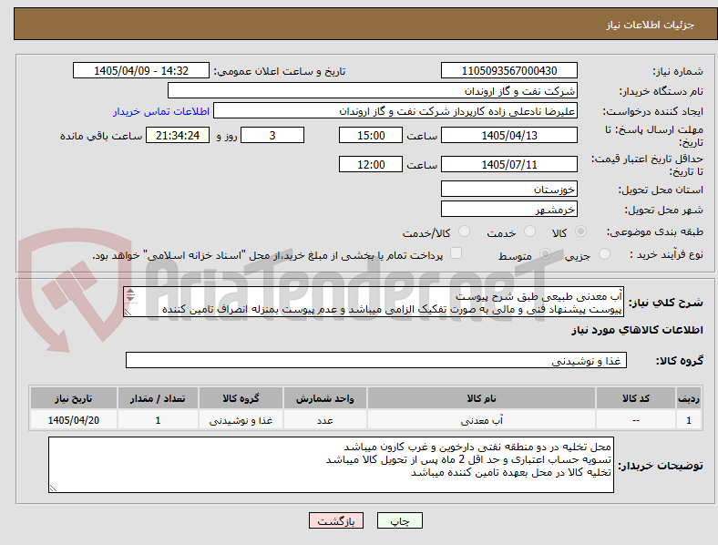Click the scroll-up arrow in description box

pyautogui.click(x=130, y=292)
